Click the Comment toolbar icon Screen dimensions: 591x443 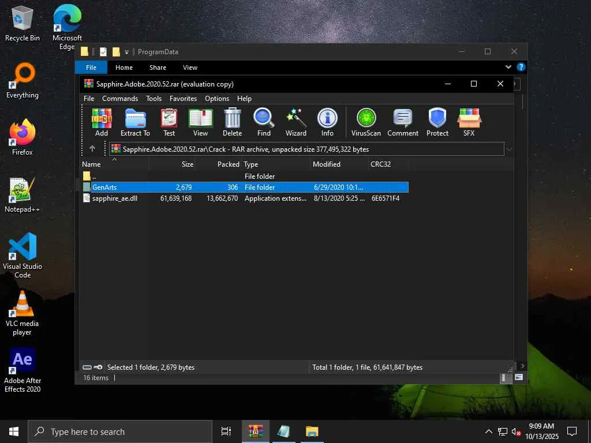coord(403,122)
